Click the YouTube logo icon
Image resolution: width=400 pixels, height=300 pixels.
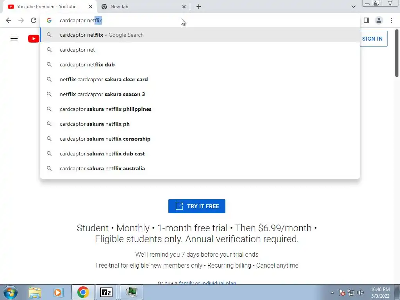[34, 39]
